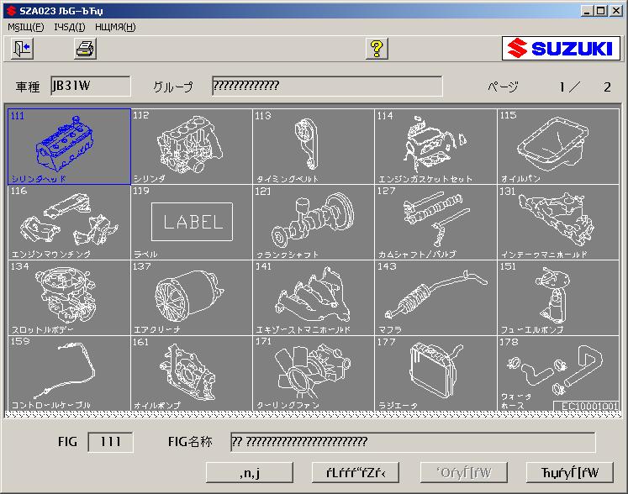Click the vehicle model field JB31W
This screenshot has width=628, height=494.
[x=90, y=87]
